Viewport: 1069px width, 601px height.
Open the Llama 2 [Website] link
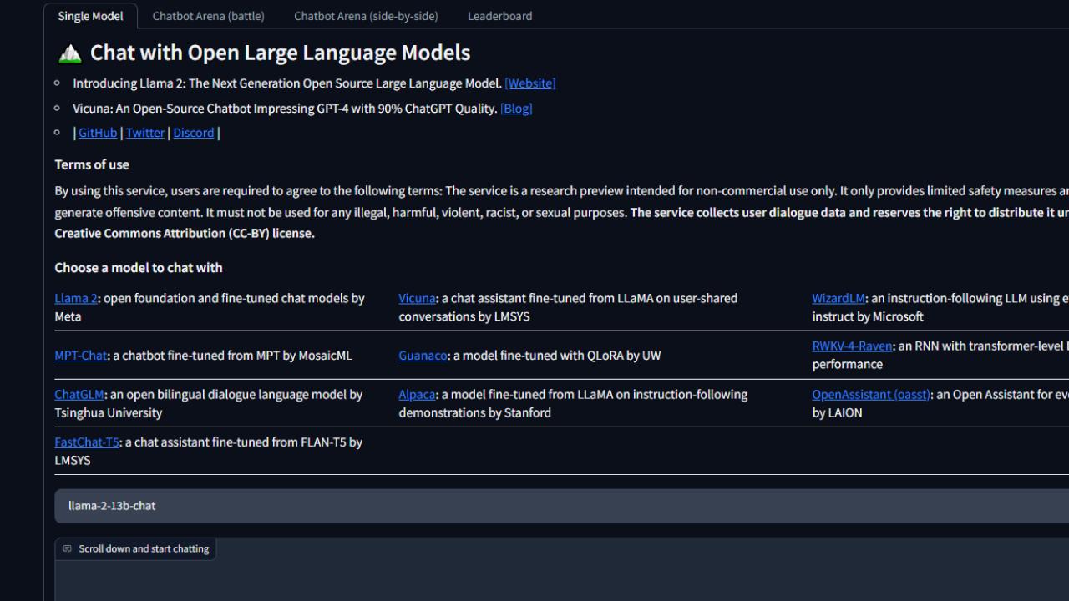530,83
